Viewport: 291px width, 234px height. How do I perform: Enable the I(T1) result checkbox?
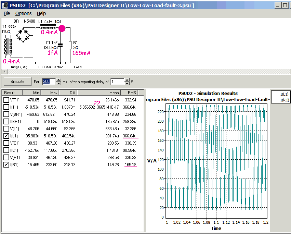click(6, 107)
